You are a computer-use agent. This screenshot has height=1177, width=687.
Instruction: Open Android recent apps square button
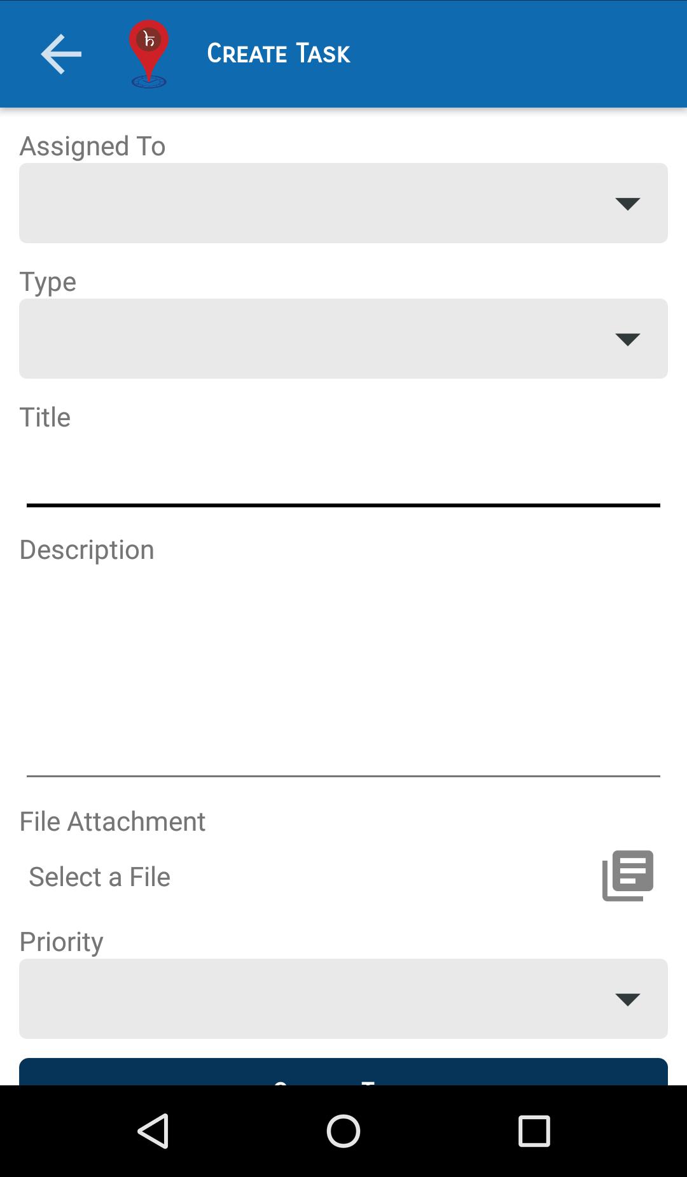534,1131
